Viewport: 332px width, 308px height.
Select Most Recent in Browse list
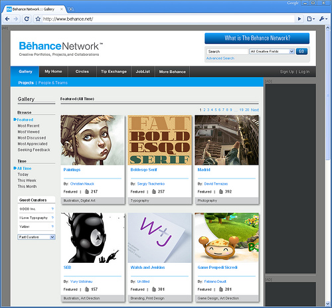[x=29, y=125]
